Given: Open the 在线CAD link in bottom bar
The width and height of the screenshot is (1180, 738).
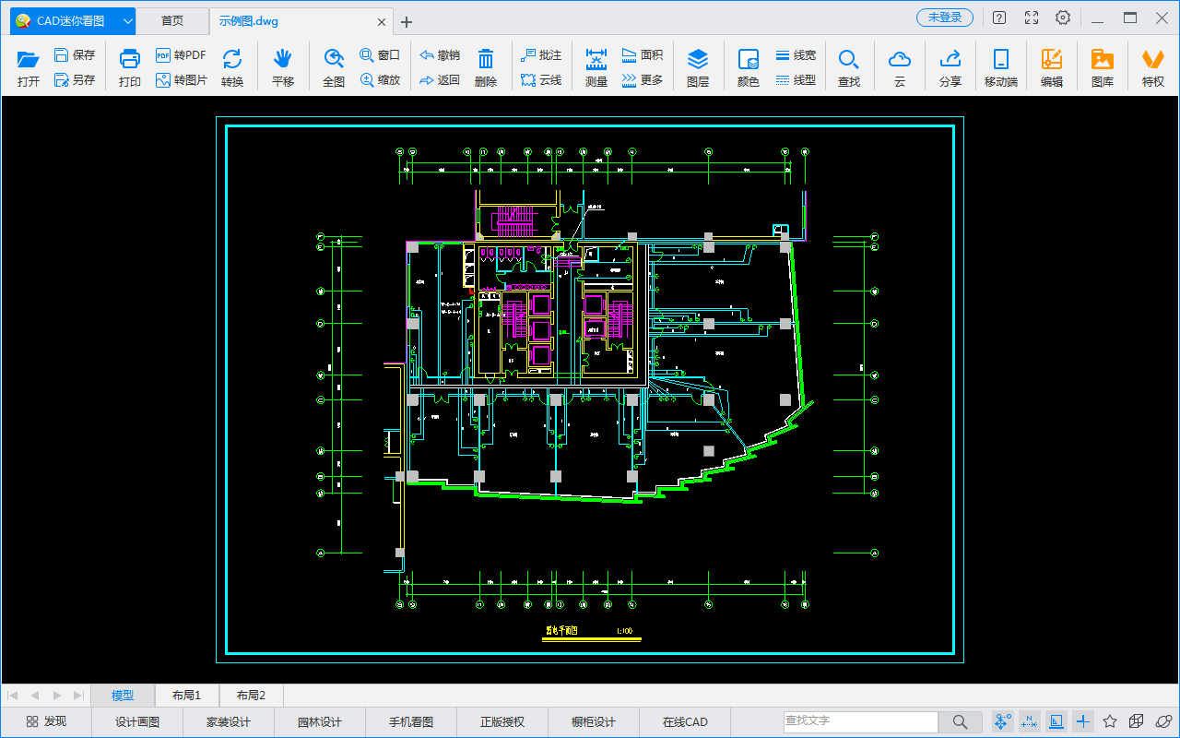Looking at the screenshot, I should pyautogui.click(x=685, y=721).
